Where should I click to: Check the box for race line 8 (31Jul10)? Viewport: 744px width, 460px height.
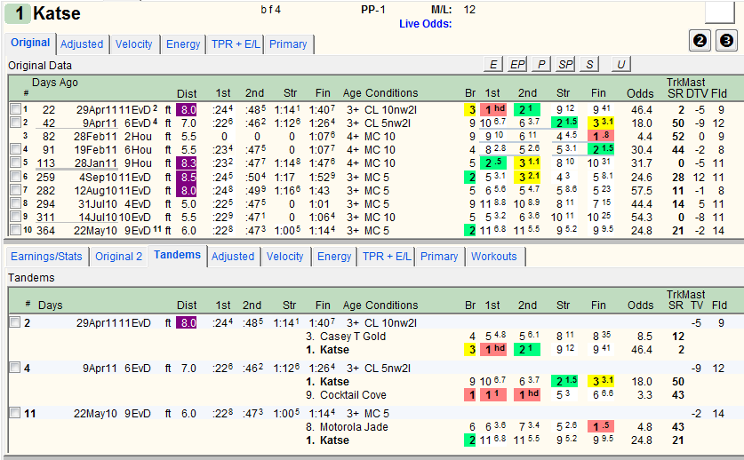point(15,203)
